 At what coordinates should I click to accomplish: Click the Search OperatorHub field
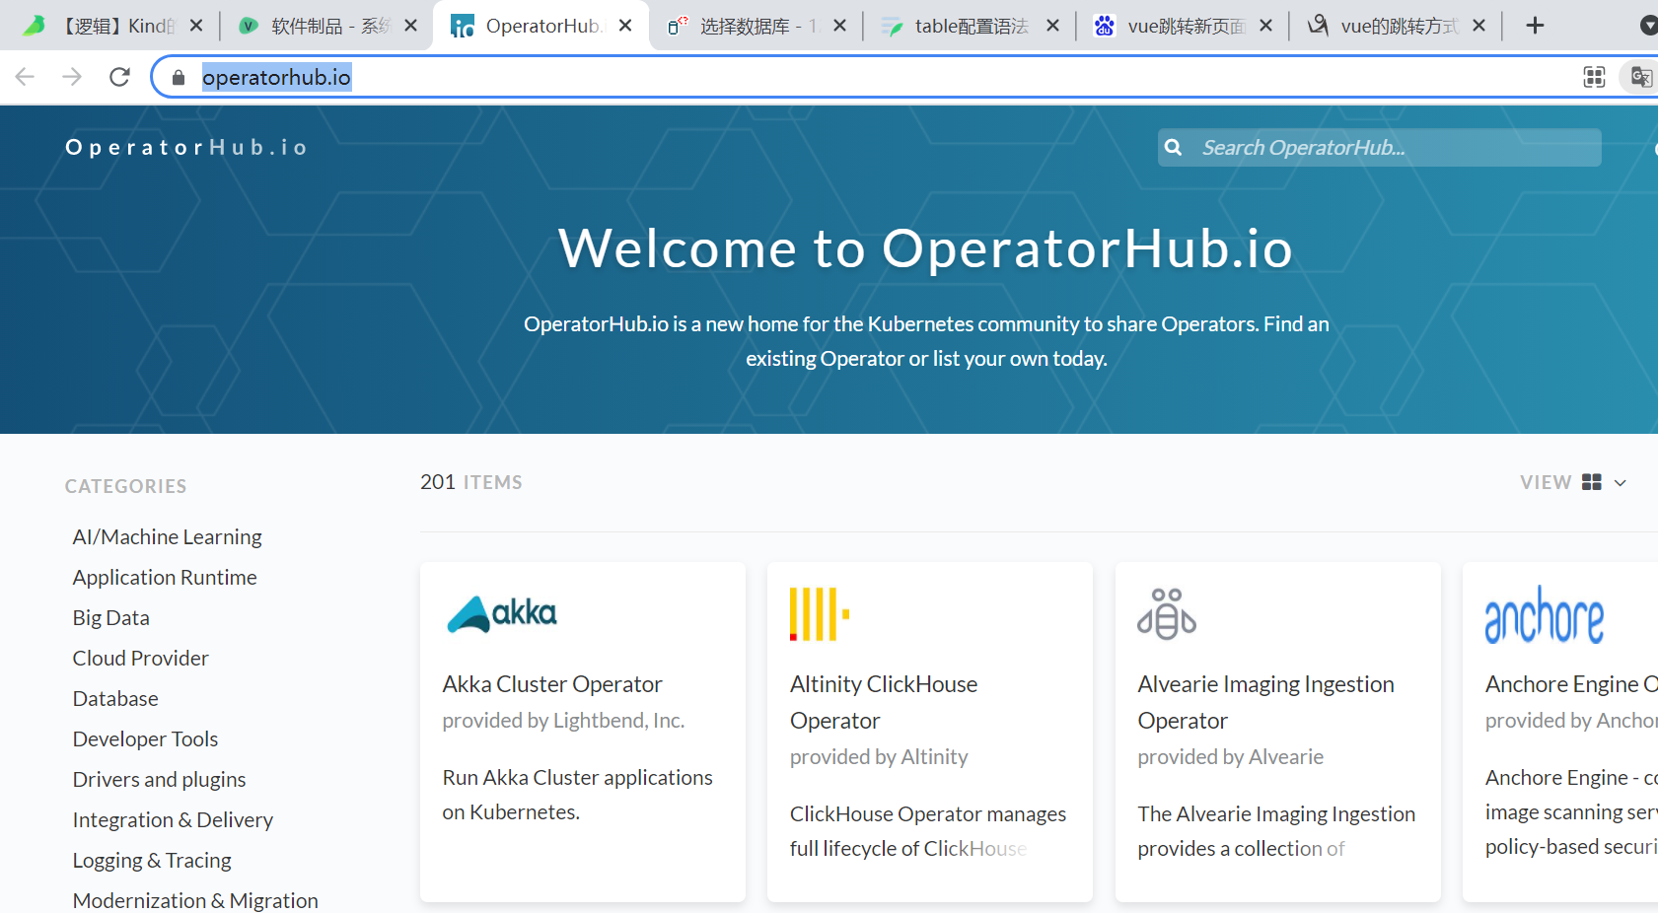coord(1380,148)
